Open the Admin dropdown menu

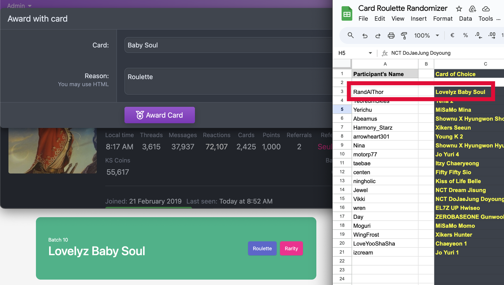(x=19, y=6)
